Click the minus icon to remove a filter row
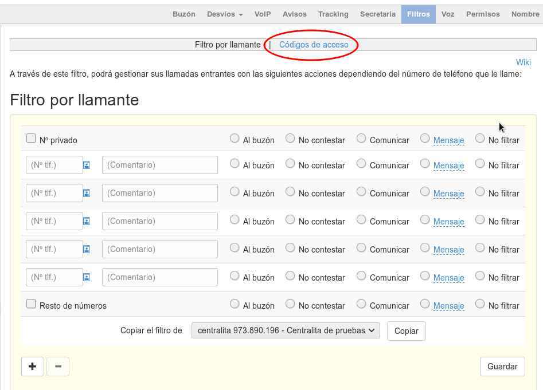Image resolution: width=543 pixels, height=390 pixels. point(58,366)
